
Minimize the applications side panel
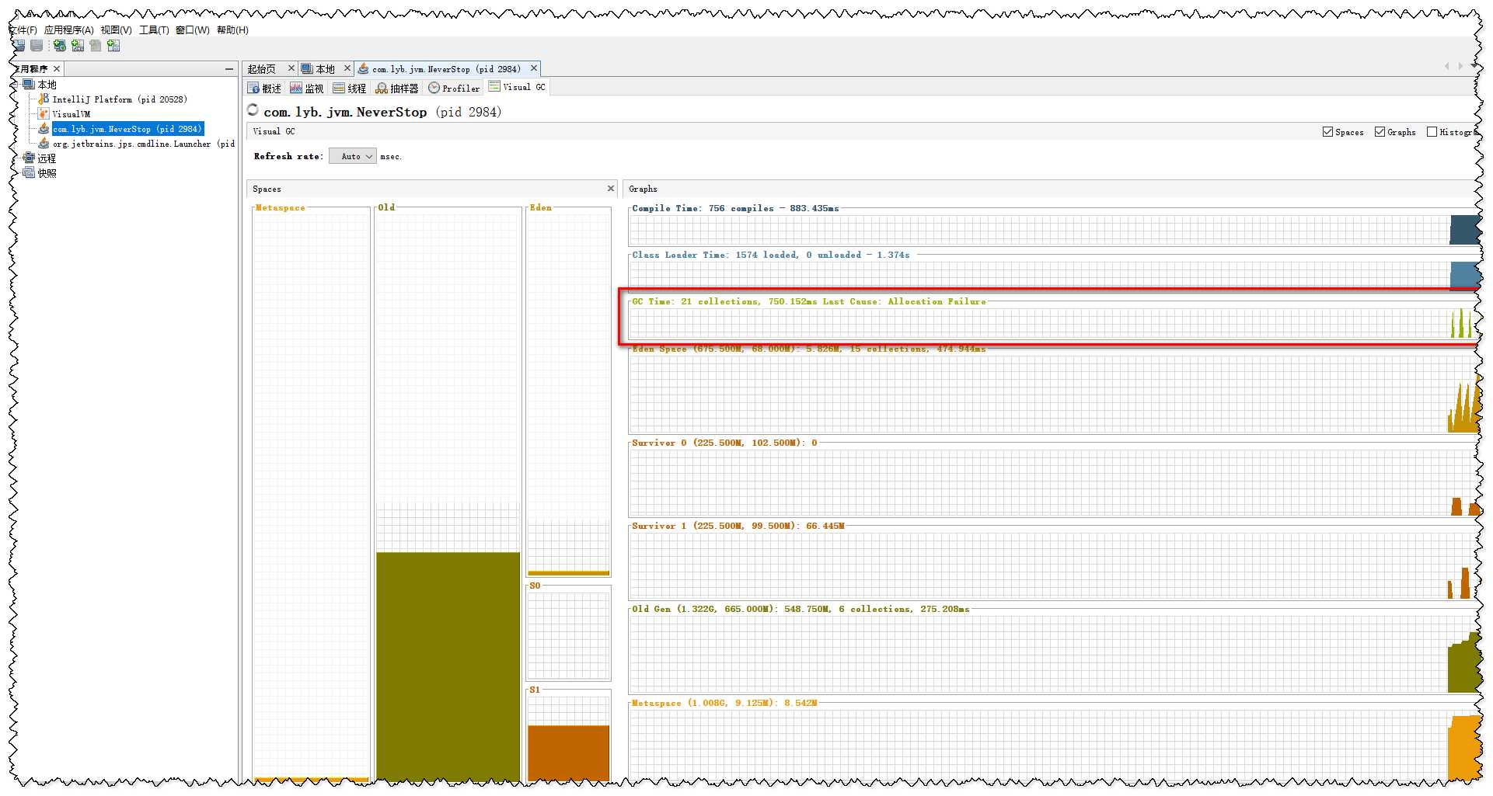[229, 69]
